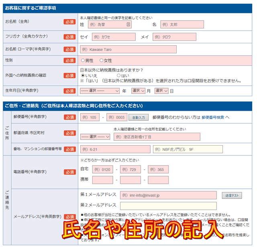Focus the building name field NBF虎ノ門ビル
This screenshot has width=257, height=247.
pos(188,149)
